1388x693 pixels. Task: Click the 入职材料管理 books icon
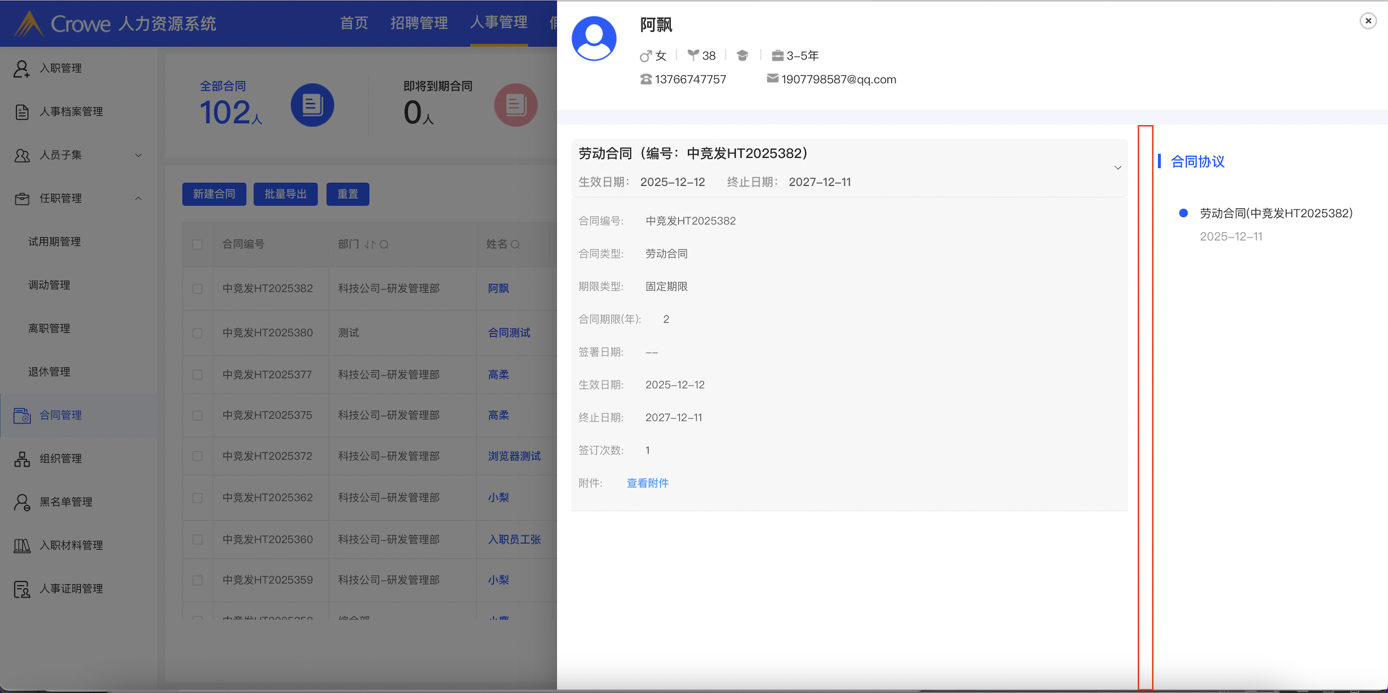(22, 546)
